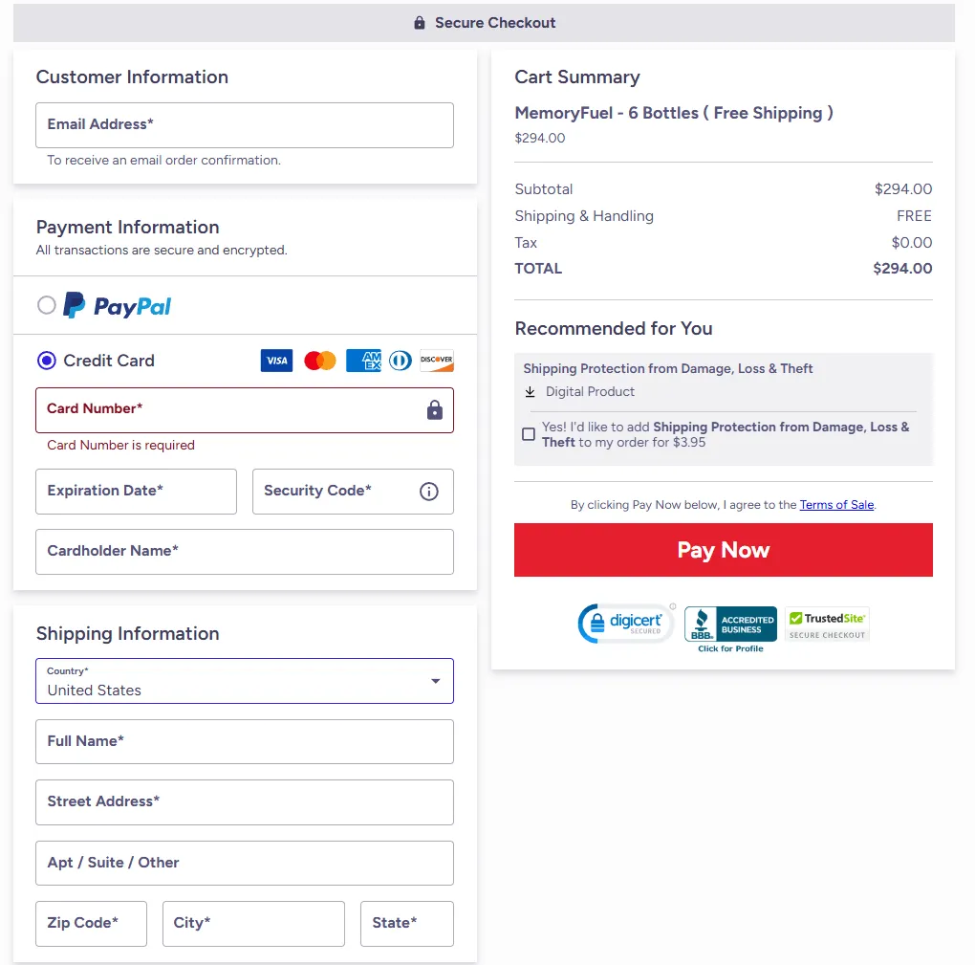Click the lock icon beside Secure Checkout
The width and height of the screenshot is (975, 965).
tap(419, 21)
